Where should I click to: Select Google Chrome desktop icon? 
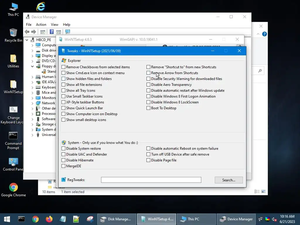pos(13,190)
